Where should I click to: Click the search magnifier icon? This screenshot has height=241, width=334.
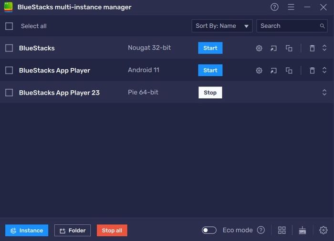point(322,26)
